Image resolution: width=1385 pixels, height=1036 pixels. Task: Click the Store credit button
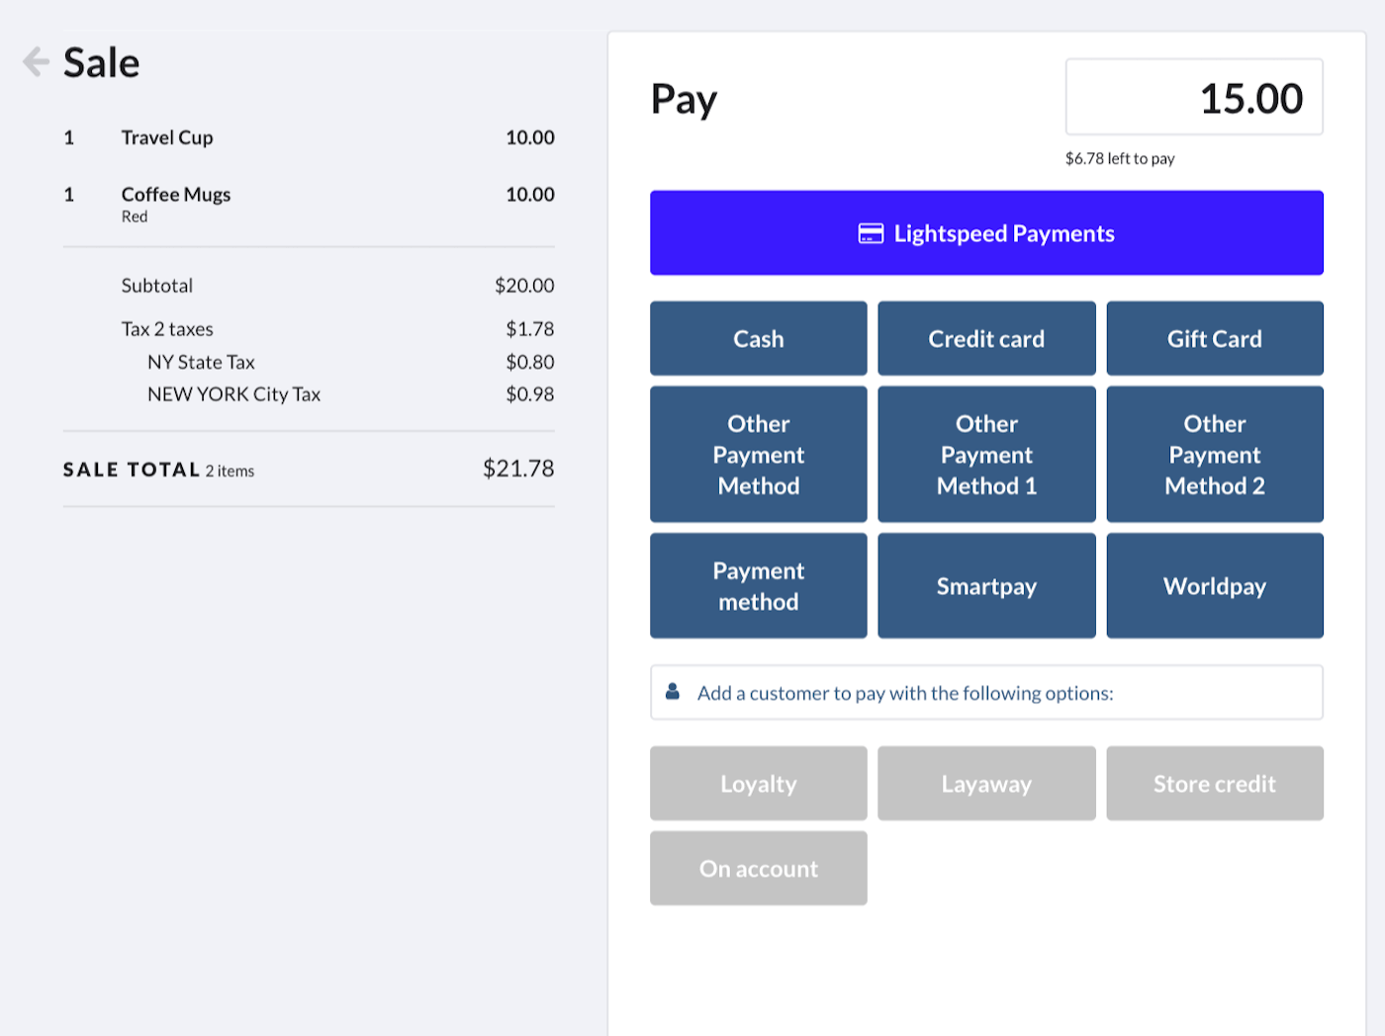(x=1214, y=783)
